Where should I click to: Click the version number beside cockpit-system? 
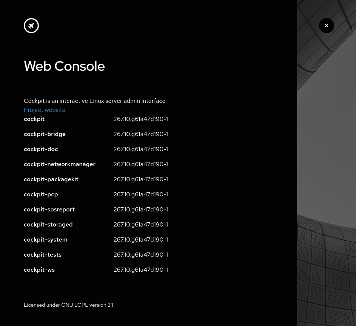coord(141,240)
